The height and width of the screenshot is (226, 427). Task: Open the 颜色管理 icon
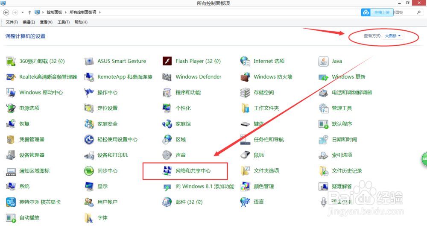pyautogui.click(x=245, y=186)
